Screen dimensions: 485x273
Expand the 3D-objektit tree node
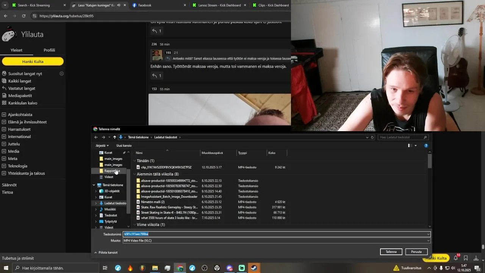(96, 191)
